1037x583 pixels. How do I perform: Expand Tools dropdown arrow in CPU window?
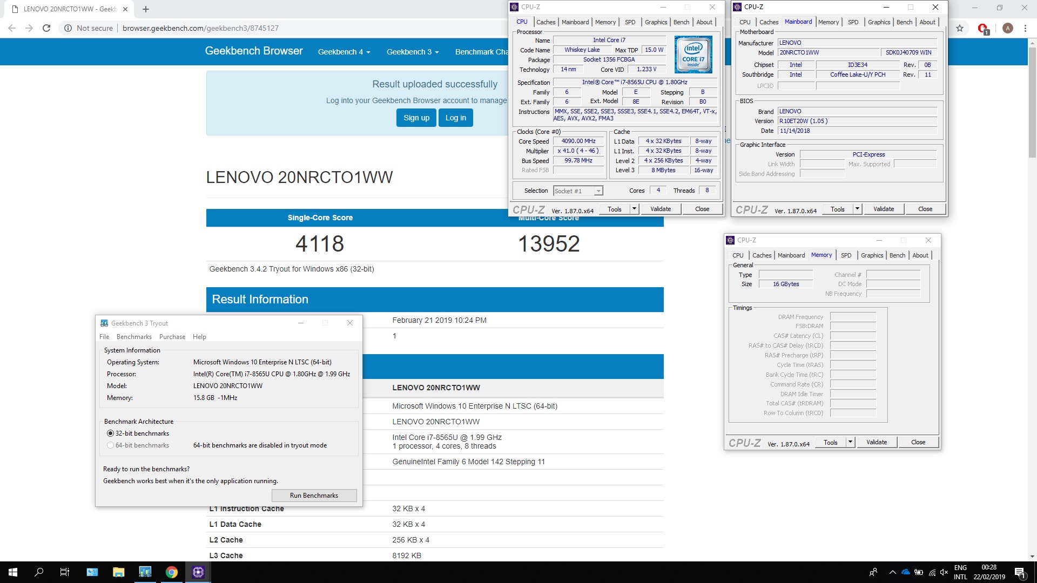(635, 209)
